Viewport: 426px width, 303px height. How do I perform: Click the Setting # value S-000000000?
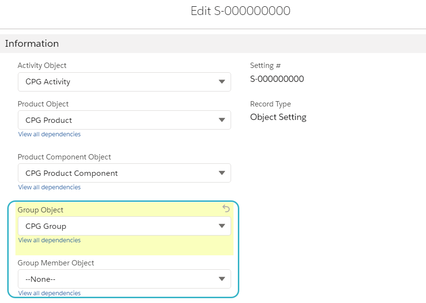(277, 79)
